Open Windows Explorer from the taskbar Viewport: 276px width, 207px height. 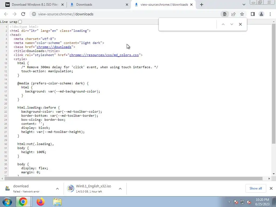pos(57,202)
